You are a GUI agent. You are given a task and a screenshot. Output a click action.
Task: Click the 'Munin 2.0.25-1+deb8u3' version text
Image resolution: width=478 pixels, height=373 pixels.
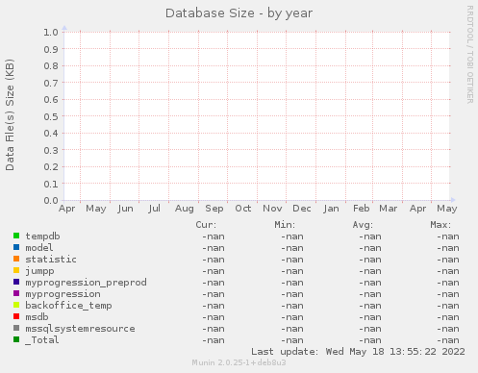point(239,362)
